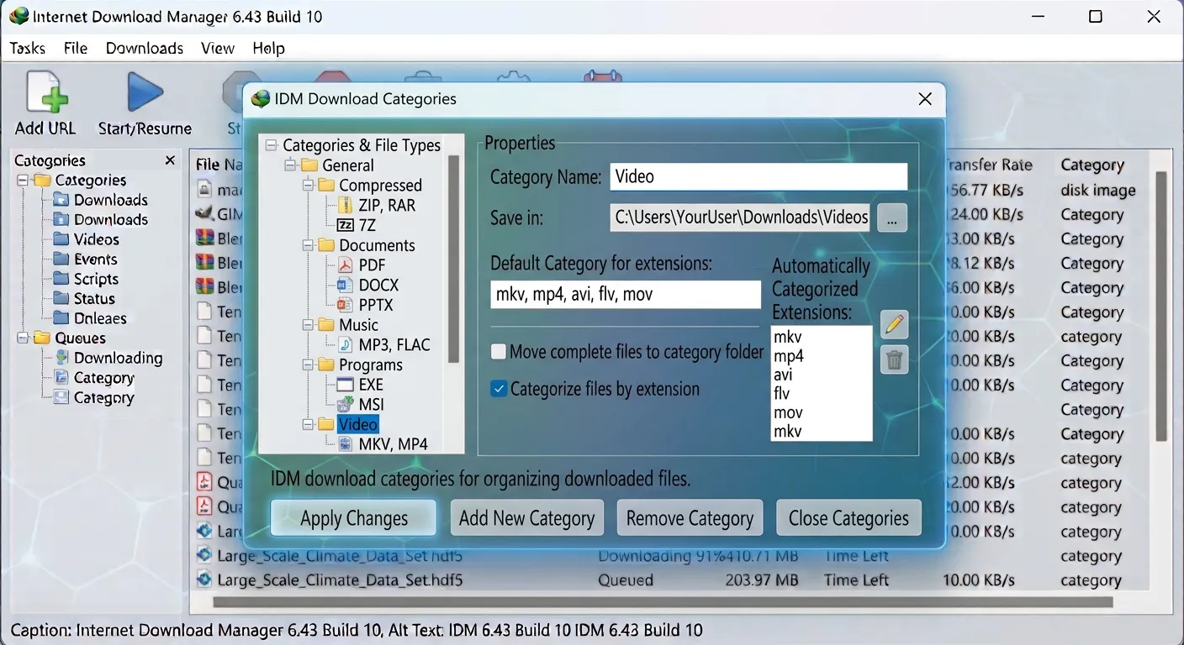The width and height of the screenshot is (1184, 645).
Task: Click the Events folder icon in sidebar
Action: tap(61, 260)
